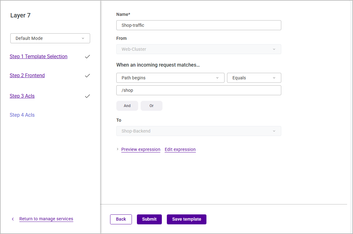Click the Submit button
353x234 pixels.
pyautogui.click(x=149, y=219)
